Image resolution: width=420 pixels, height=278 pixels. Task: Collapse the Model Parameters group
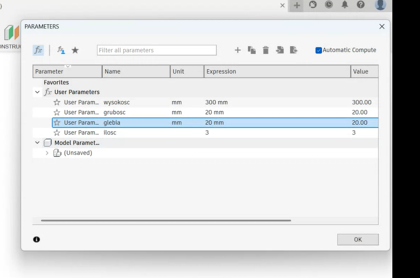(x=37, y=143)
